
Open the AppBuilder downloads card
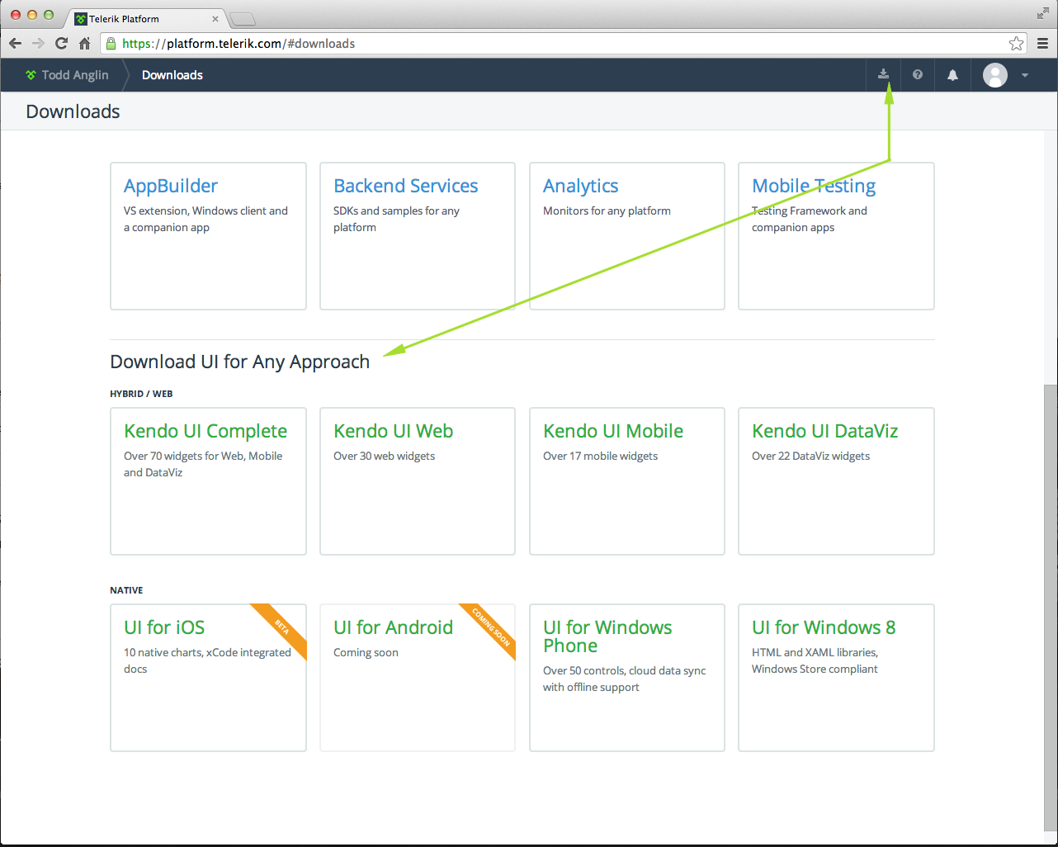(x=208, y=236)
